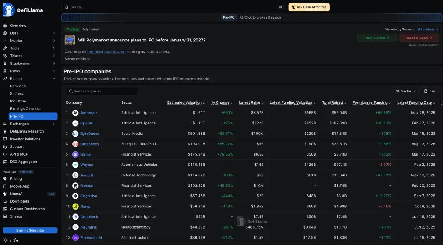The image size is (443, 245).
Task: Click the Investor Relations icon
Action: click(5, 139)
